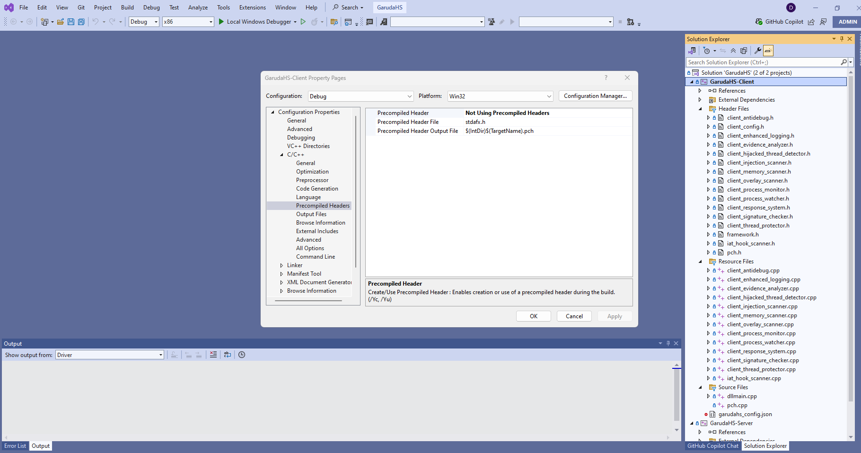Screen dimensions: 861x453
Task: Expand External Dependencies in Solution Explorer
Action: pyautogui.click(x=700, y=100)
